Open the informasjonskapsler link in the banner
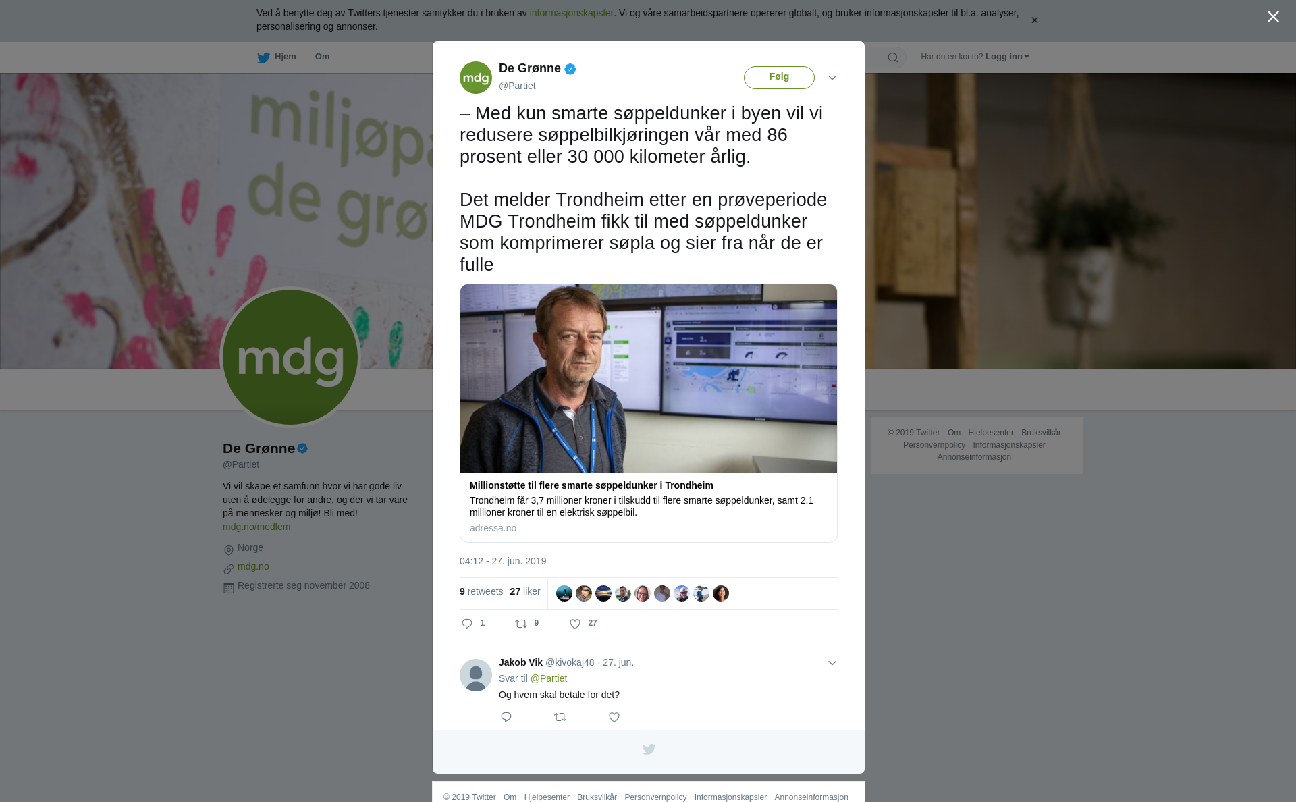1296x802 pixels. (571, 13)
